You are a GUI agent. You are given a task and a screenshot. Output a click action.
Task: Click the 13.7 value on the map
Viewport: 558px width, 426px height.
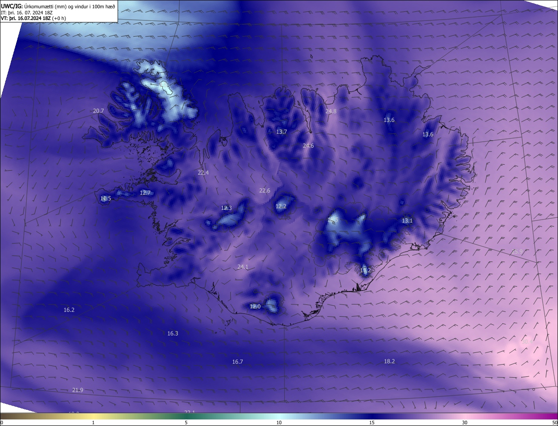point(282,132)
